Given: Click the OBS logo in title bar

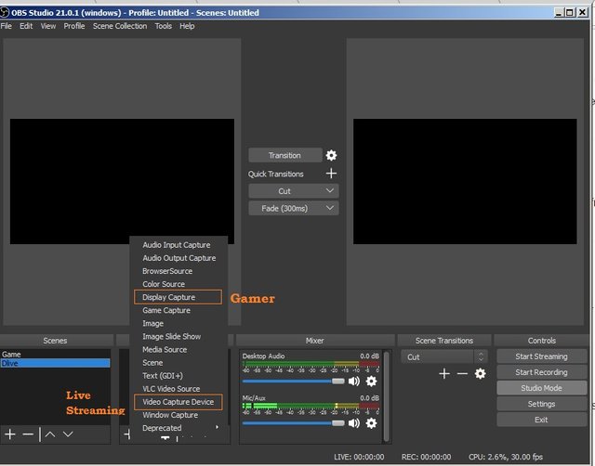Looking at the screenshot, I should (5, 12).
